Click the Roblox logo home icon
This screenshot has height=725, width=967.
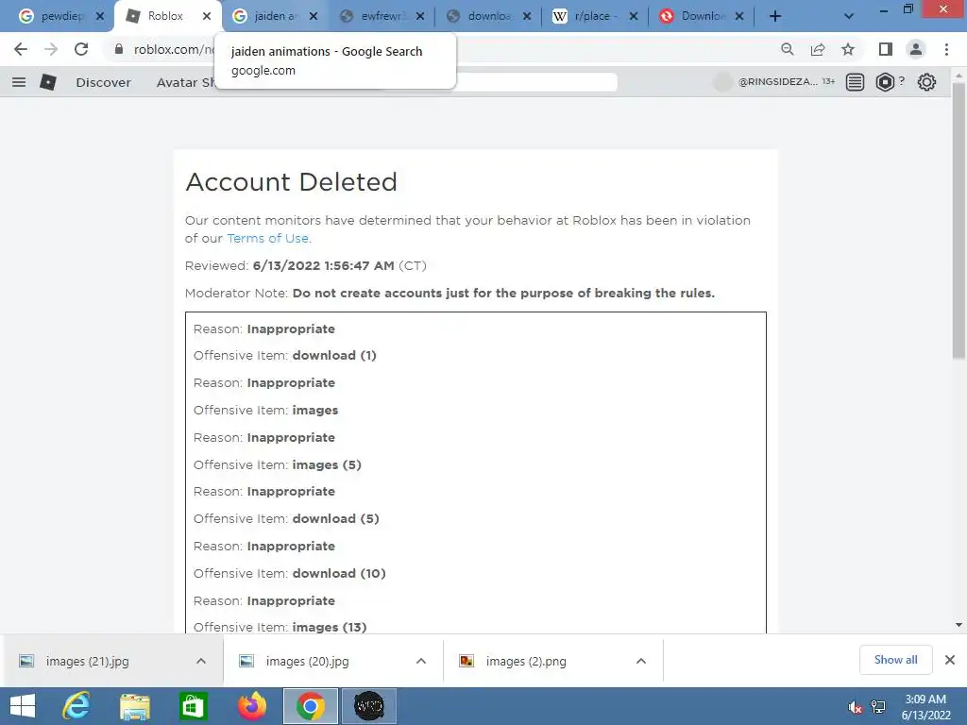point(48,82)
